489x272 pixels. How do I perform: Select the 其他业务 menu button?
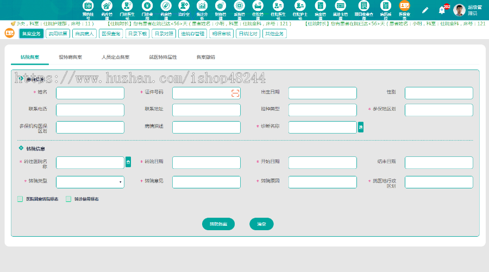tap(274, 34)
